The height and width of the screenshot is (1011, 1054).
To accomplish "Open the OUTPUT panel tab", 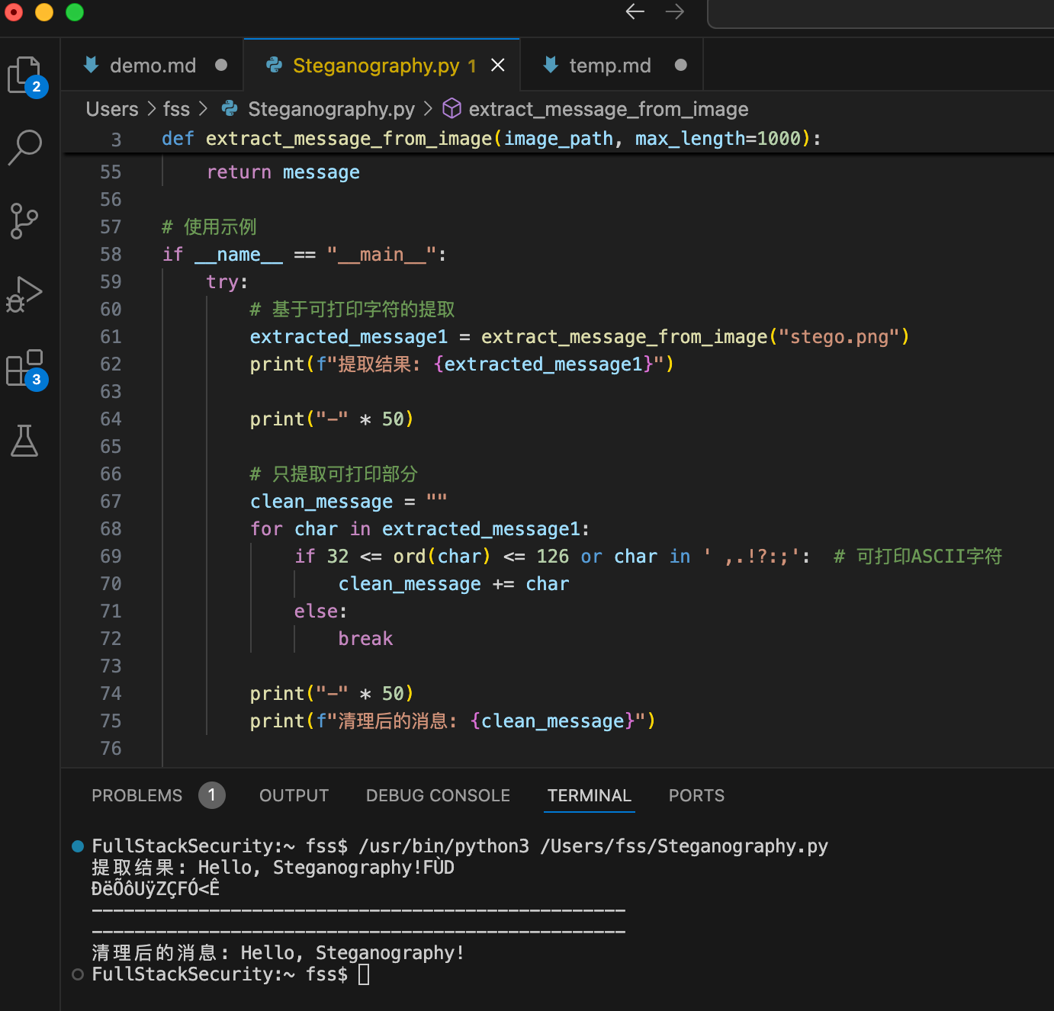I will pos(294,796).
